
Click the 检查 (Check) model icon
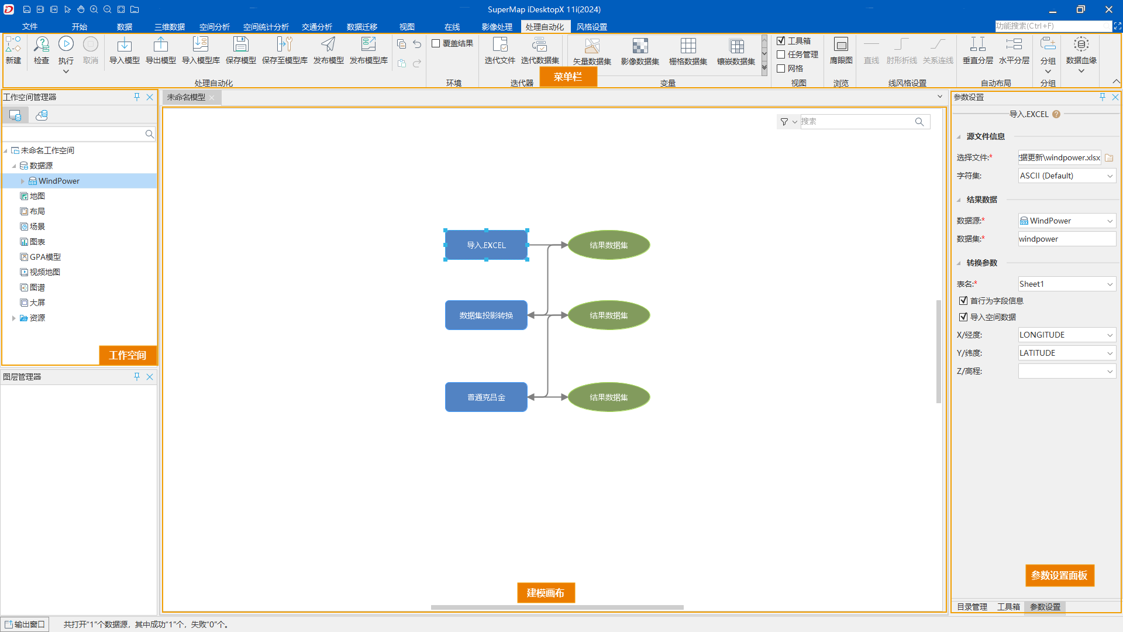(x=42, y=44)
